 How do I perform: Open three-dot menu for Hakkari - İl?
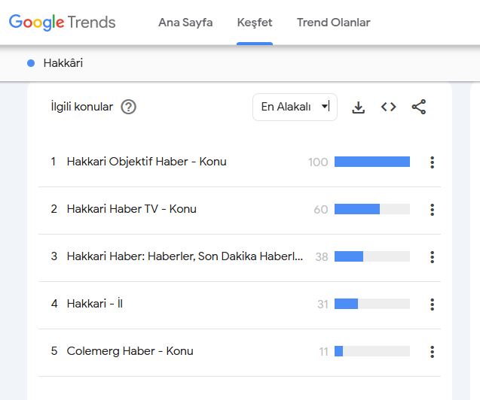432,305
